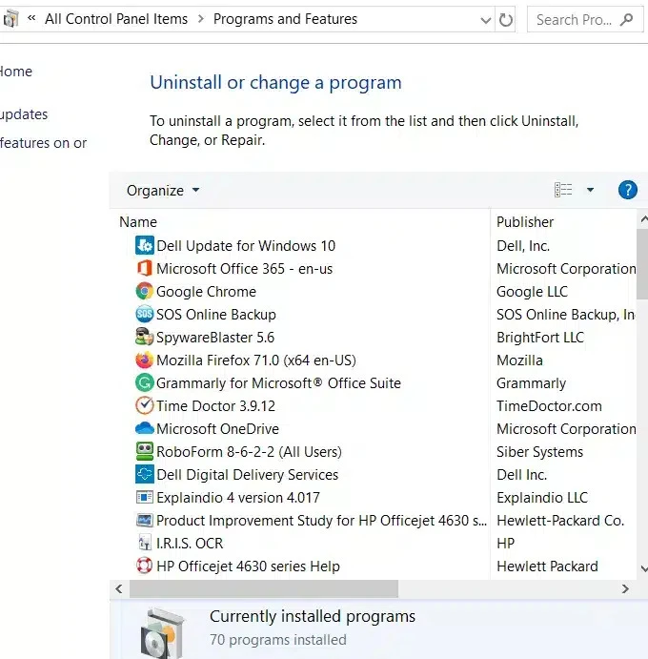The image size is (648, 659).
Task: Expand the breadcrumb double chevron
Action: coord(31,18)
